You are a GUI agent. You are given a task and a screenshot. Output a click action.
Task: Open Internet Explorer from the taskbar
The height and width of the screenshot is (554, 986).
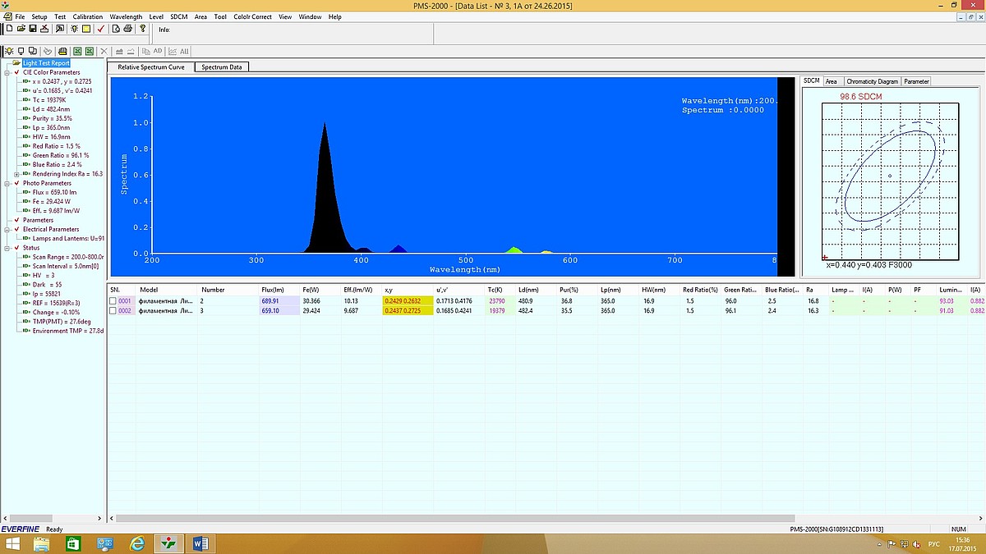(x=138, y=543)
